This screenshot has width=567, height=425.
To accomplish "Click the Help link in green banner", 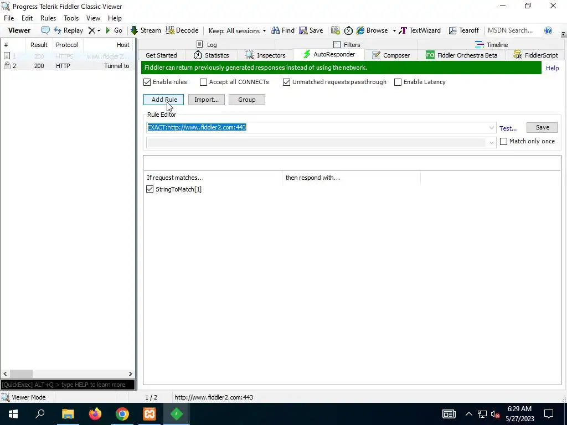I will point(552,68).
